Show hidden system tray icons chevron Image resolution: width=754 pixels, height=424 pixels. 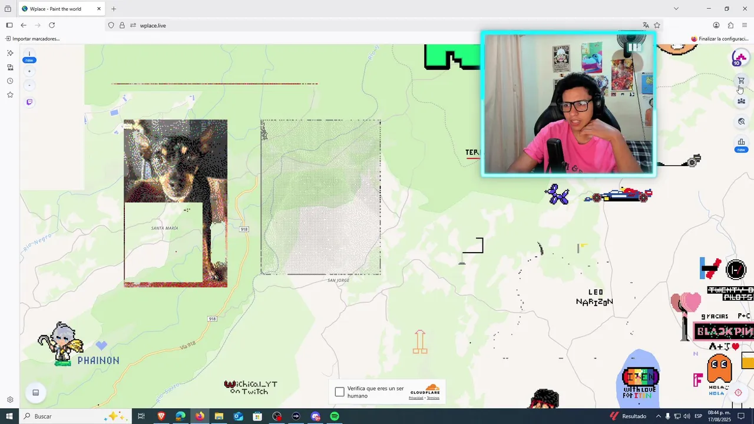[659, 416]
